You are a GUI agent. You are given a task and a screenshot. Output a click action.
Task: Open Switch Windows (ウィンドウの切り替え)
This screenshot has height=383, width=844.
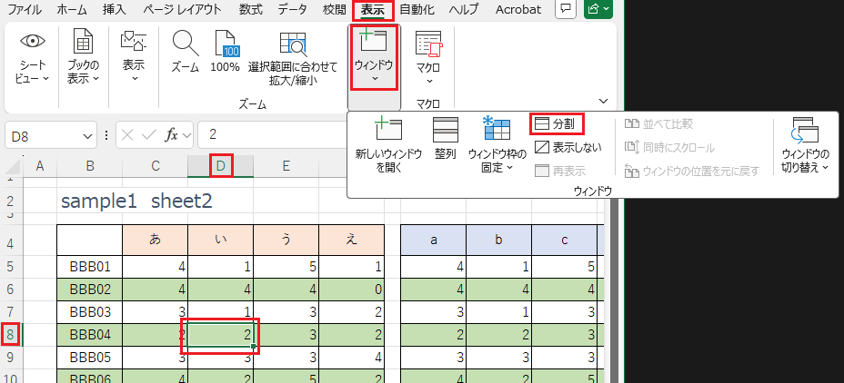tap(806, 145)
